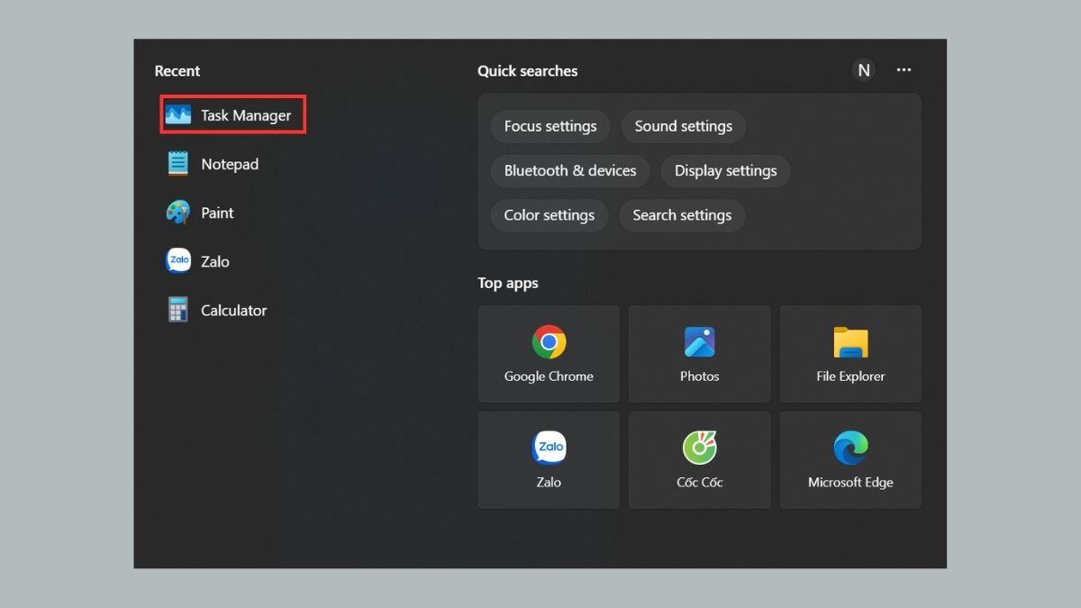1081x608 pixels.
Task: Open the File Explorer tile
Action: tap(850, 353)
